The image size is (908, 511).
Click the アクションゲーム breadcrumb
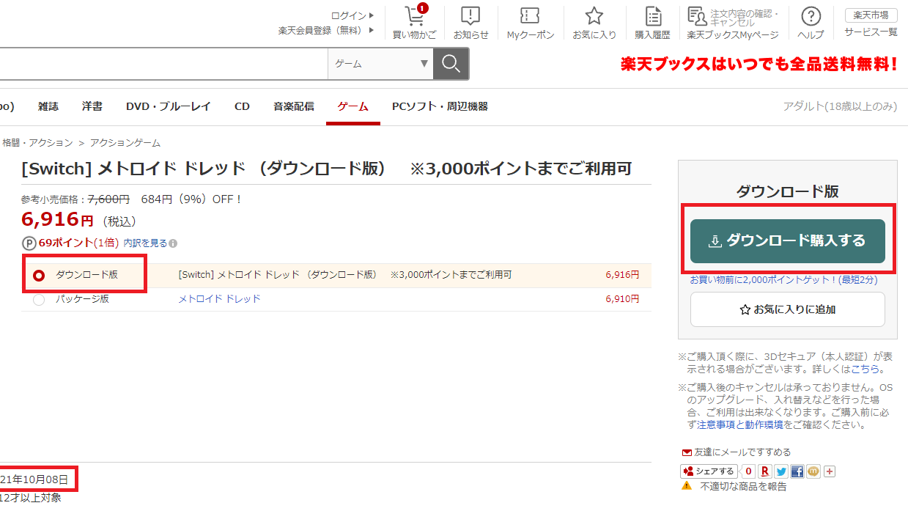tap(125, 143)
